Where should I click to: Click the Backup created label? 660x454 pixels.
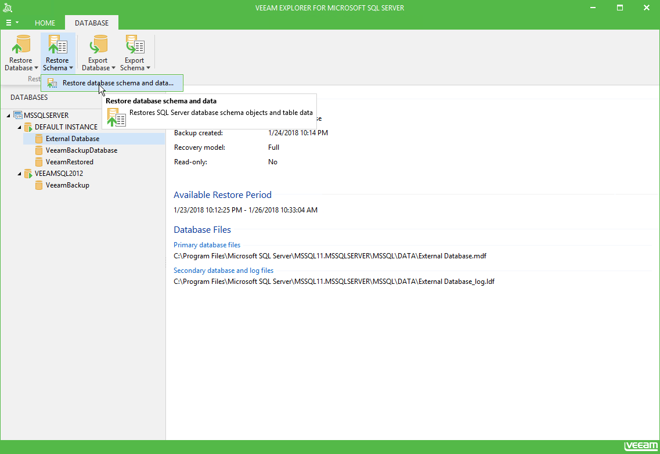click(199, 133)
